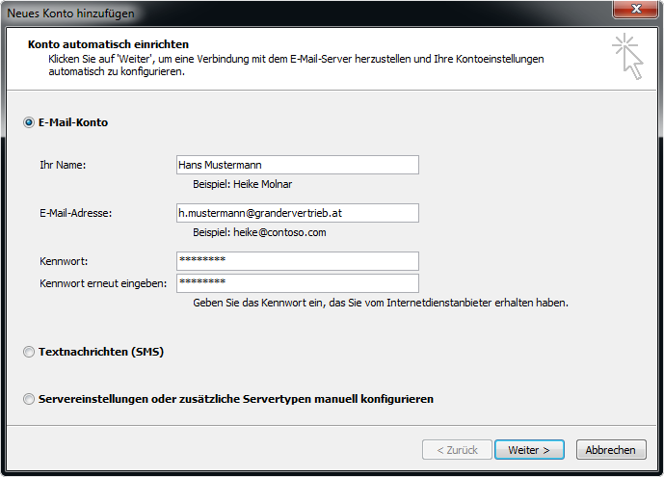Screen dimensions: 664x477
Task: Click the Weiter button
Action: (x=529, y=449)
